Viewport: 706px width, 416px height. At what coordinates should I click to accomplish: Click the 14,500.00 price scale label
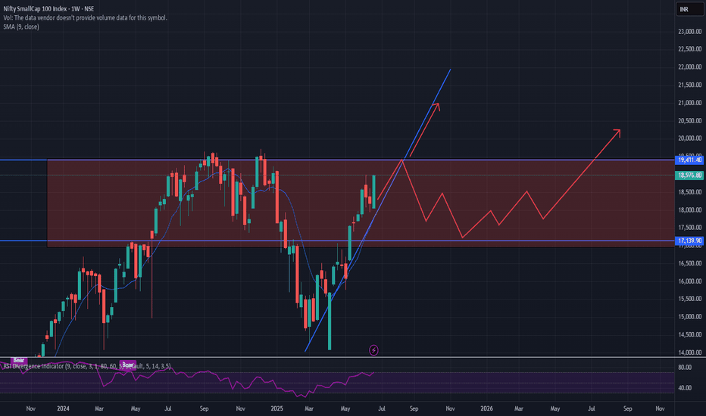tap(690, 334)
